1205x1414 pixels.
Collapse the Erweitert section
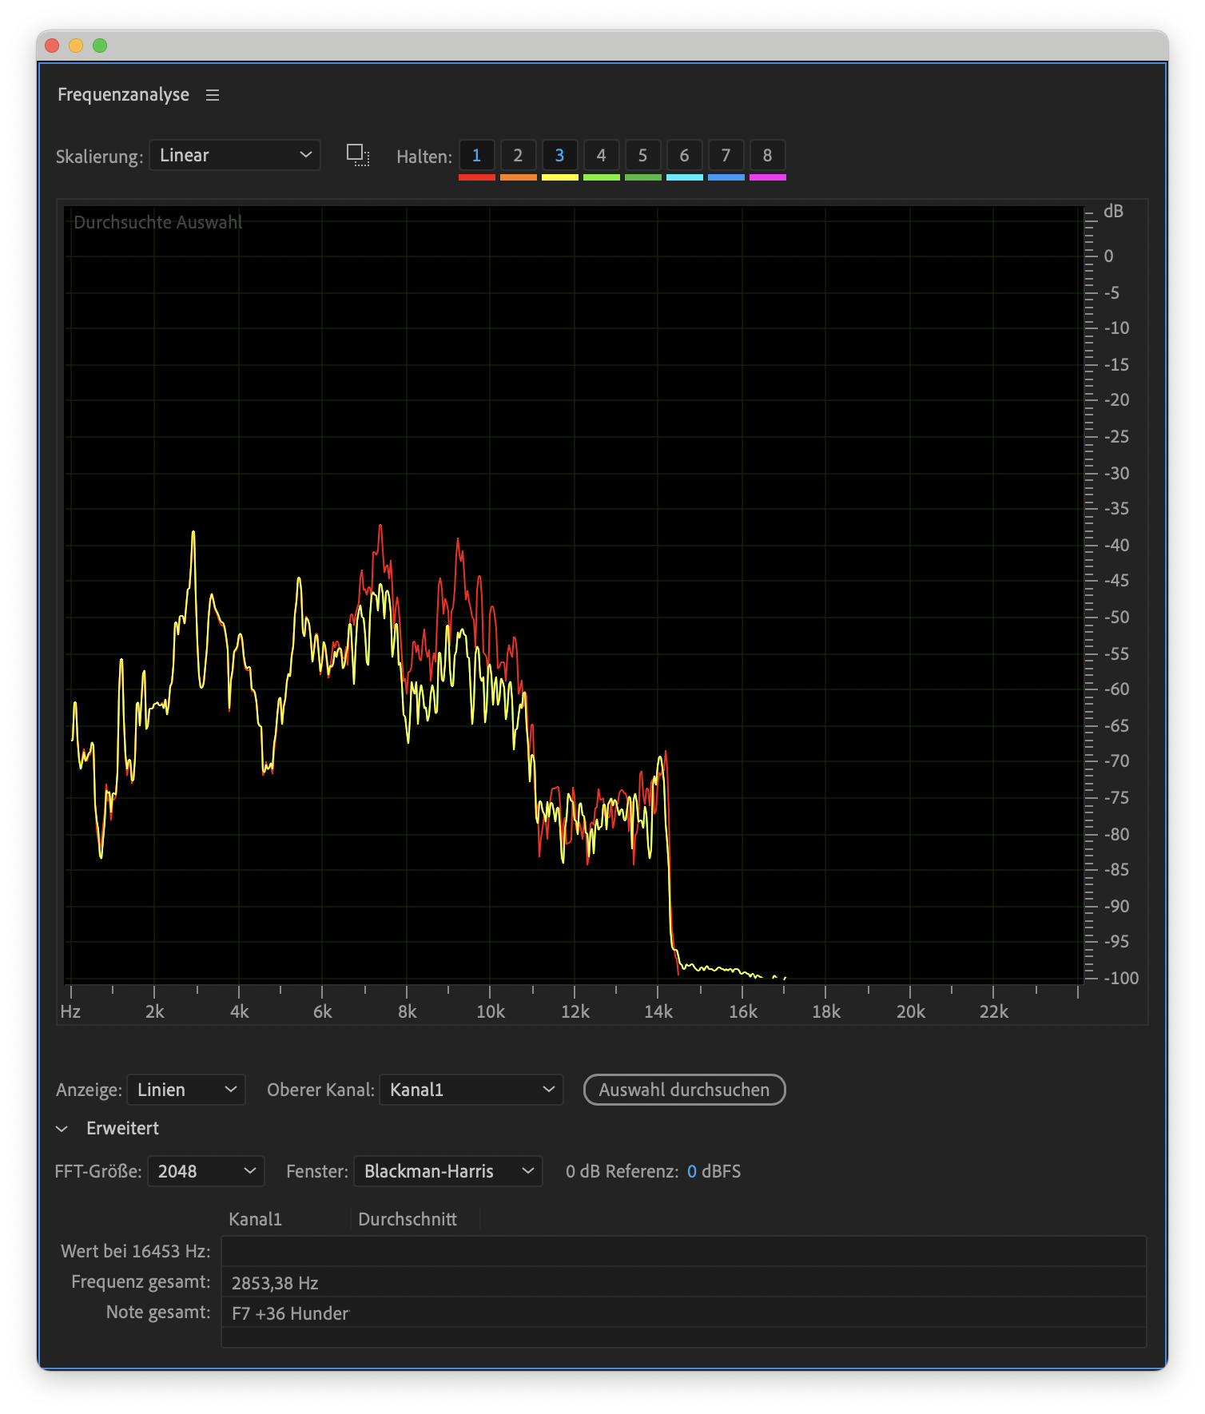pyautogui.click(x=62, y=1129)
